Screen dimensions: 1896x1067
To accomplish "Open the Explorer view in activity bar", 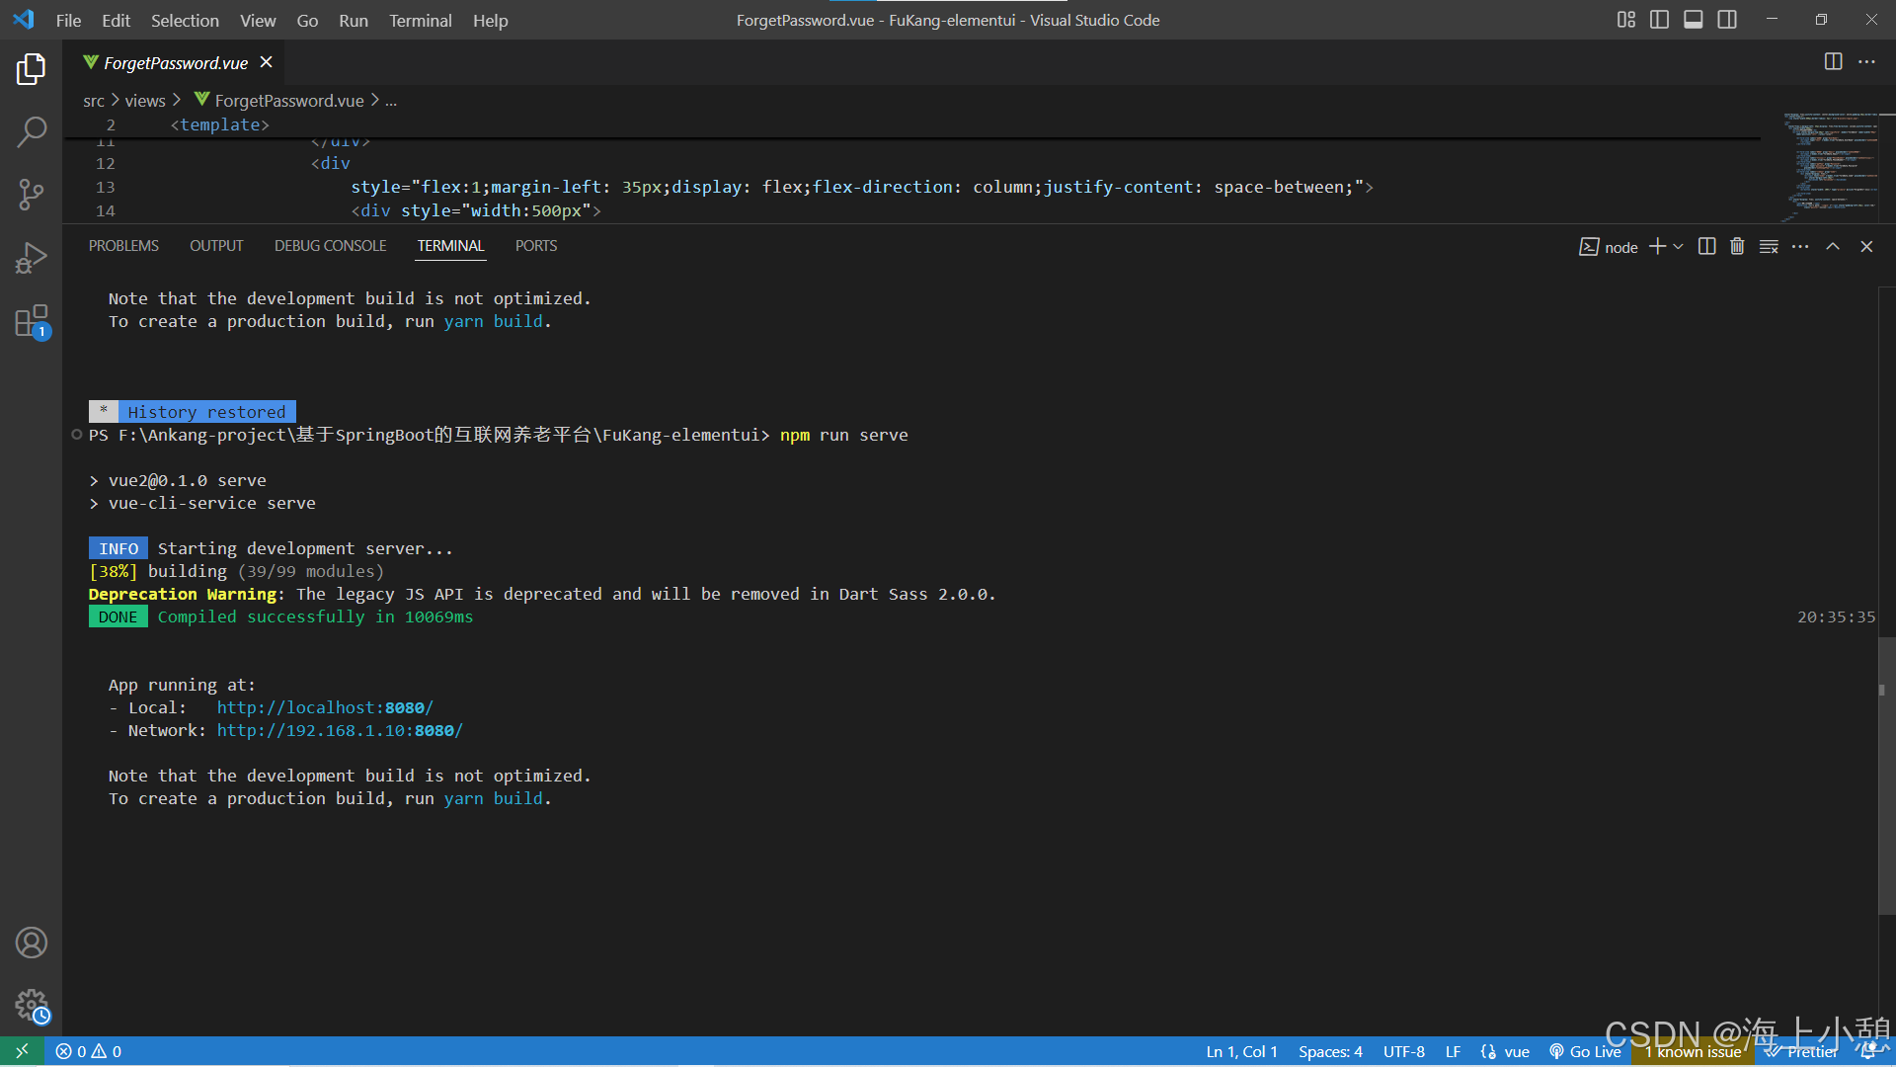I will pos(31,69).
